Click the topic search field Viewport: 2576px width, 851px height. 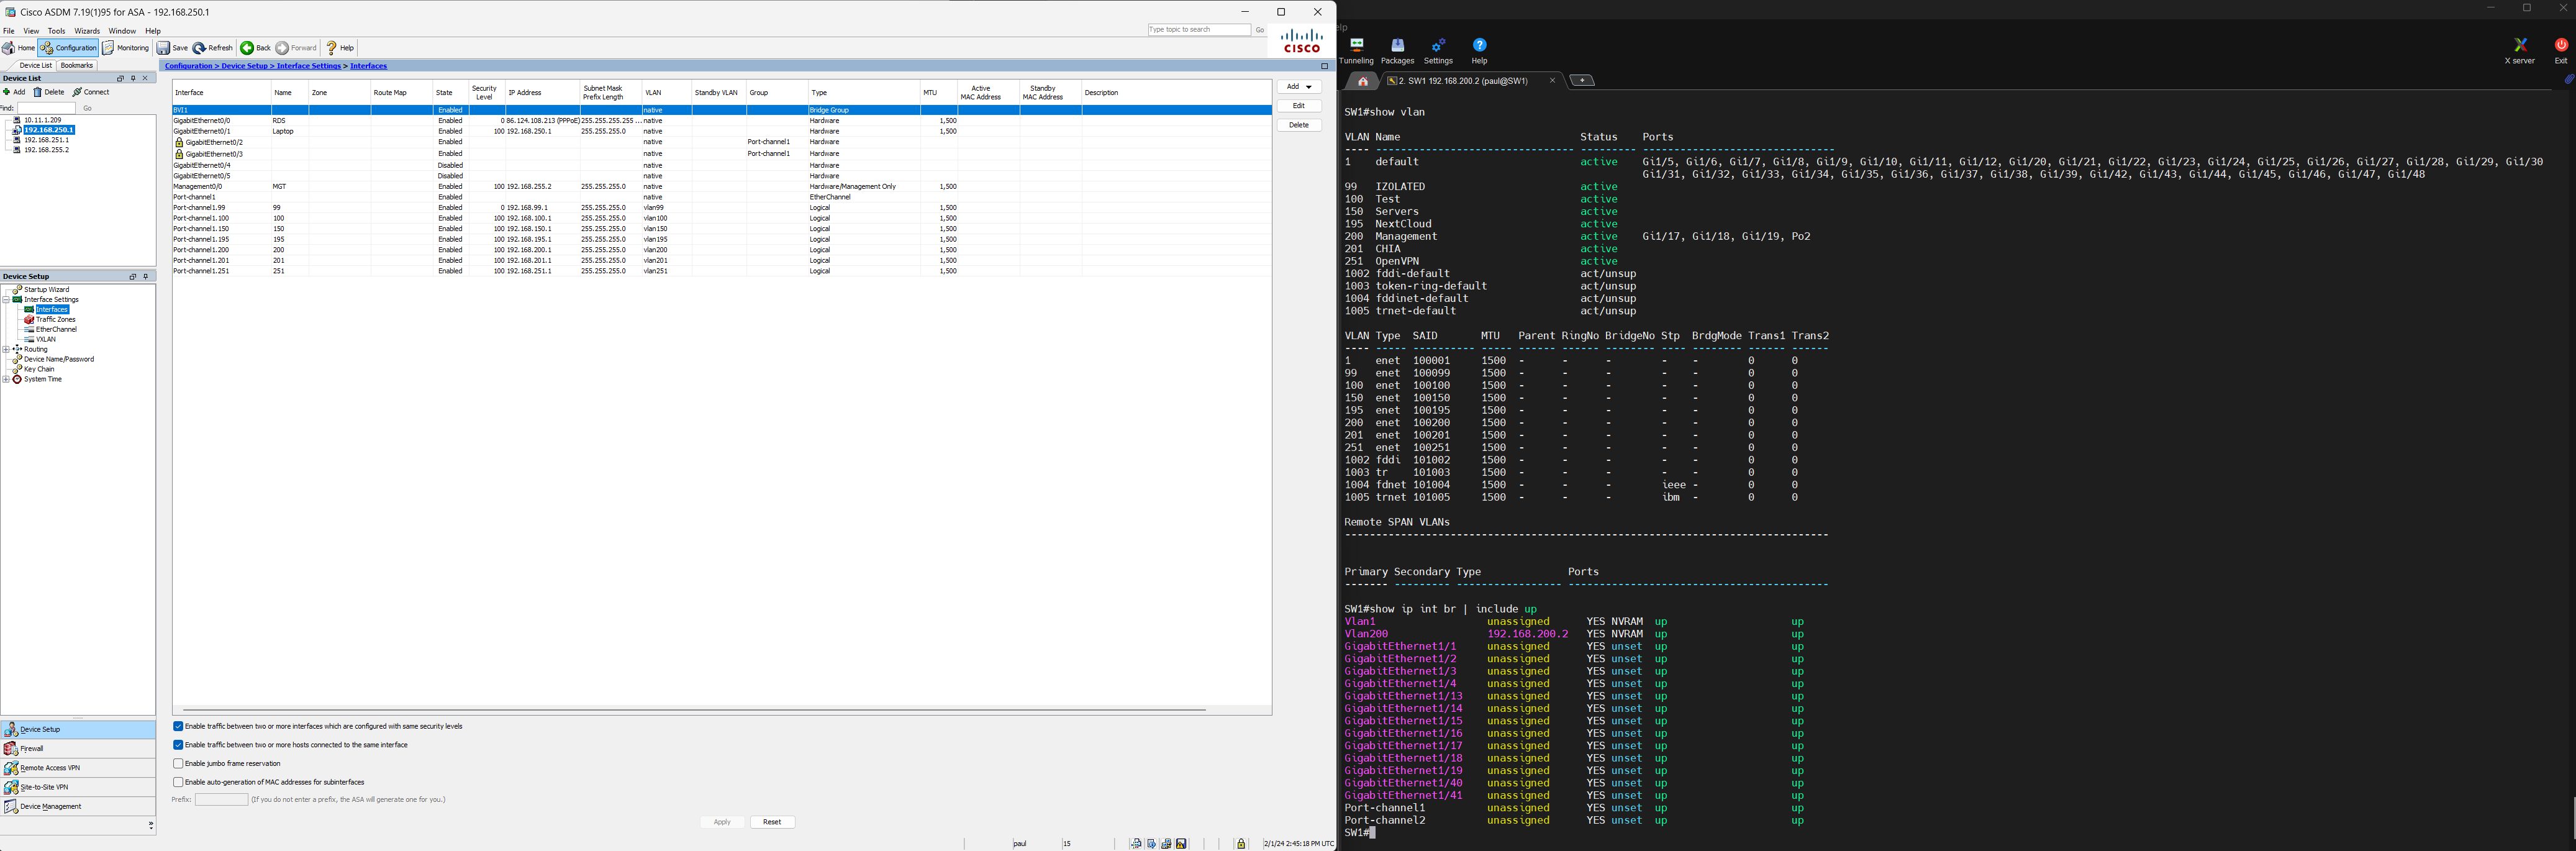[x=1199, y=30]
